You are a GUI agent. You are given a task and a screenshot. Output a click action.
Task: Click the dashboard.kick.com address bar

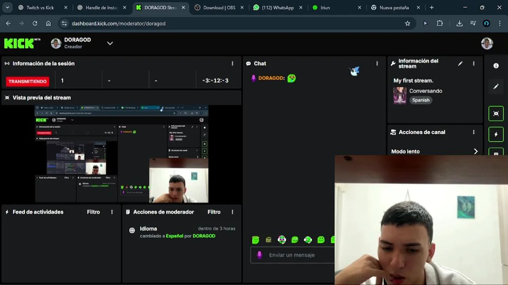[237, 23]
